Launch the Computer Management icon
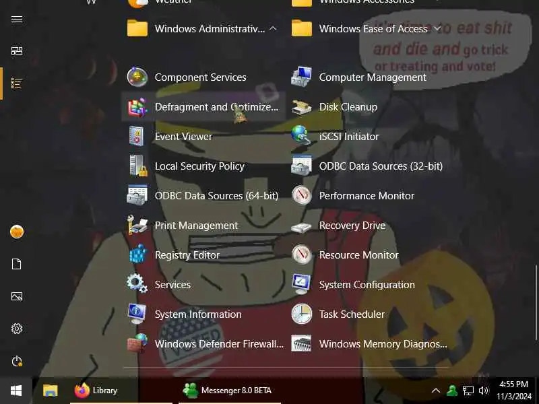Screen dimensions: 539x404 click(x=301, y=77)
